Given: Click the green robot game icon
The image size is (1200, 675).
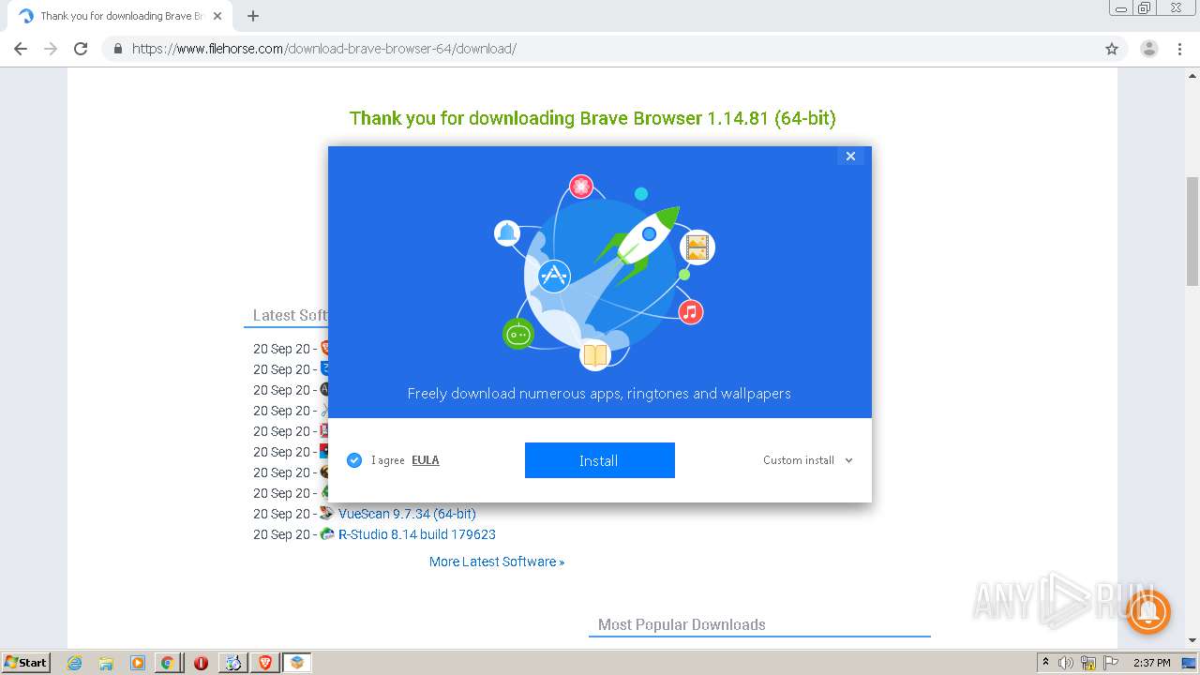Looking at the screenshot, I should tap(518, 334).
